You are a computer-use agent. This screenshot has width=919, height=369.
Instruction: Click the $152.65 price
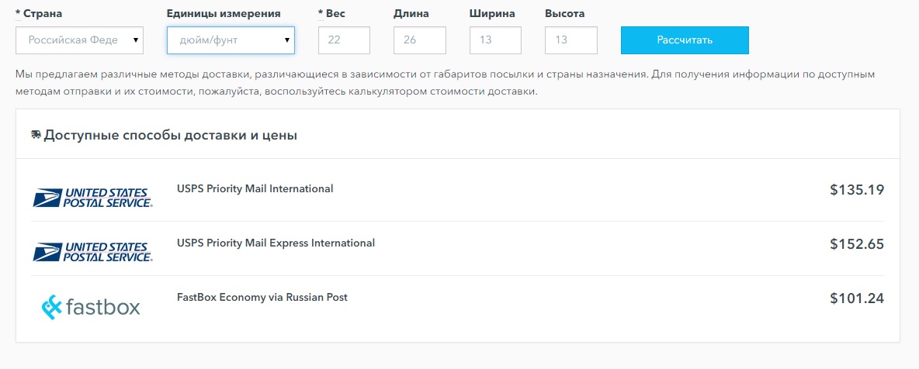[857, 244]
